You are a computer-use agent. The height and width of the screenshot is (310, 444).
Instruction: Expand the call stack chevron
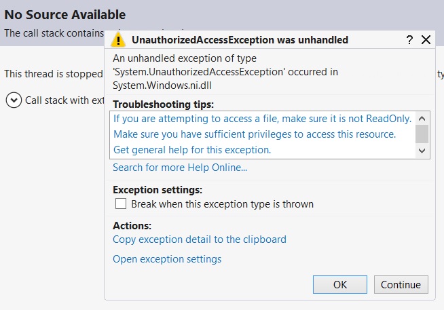(x=13, y=100)
